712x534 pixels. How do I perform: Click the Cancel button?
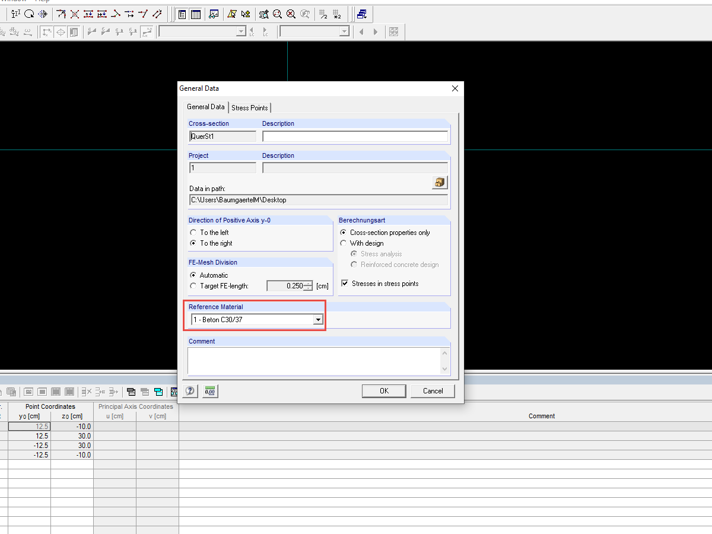(433, 391)
